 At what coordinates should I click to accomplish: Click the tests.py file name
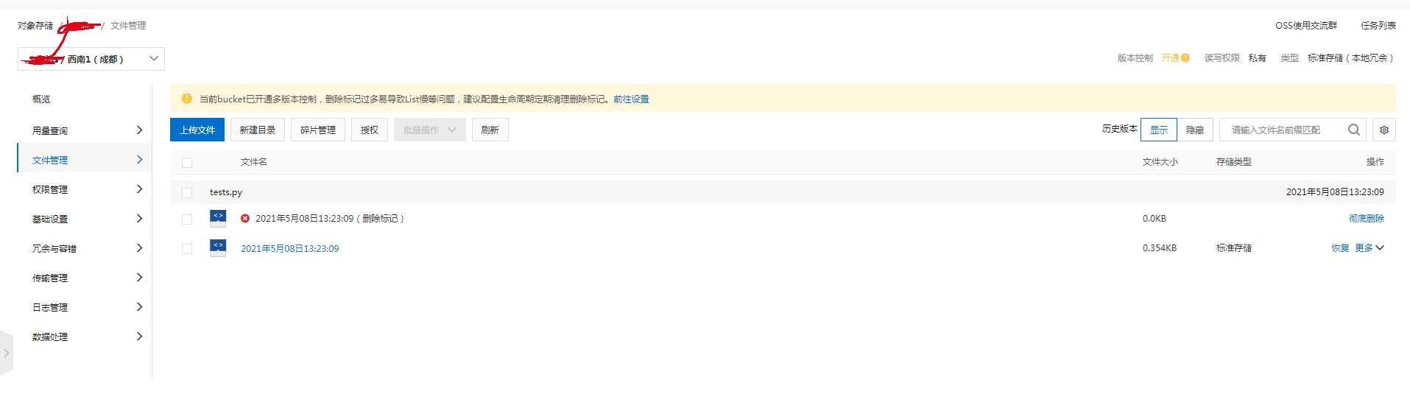pos(226,192)
